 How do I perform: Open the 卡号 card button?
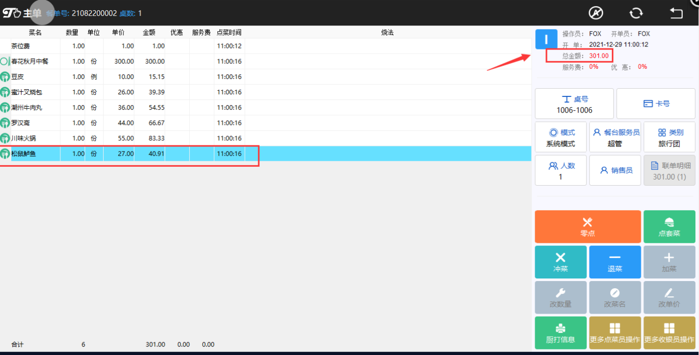[x=656, y=104]
